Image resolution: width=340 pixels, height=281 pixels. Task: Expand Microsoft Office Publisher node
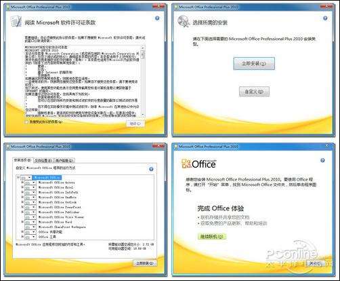[x=22, y=212]
